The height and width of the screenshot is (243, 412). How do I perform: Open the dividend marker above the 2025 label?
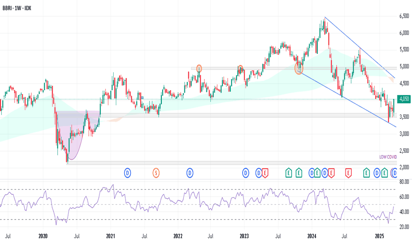[377, 173]
